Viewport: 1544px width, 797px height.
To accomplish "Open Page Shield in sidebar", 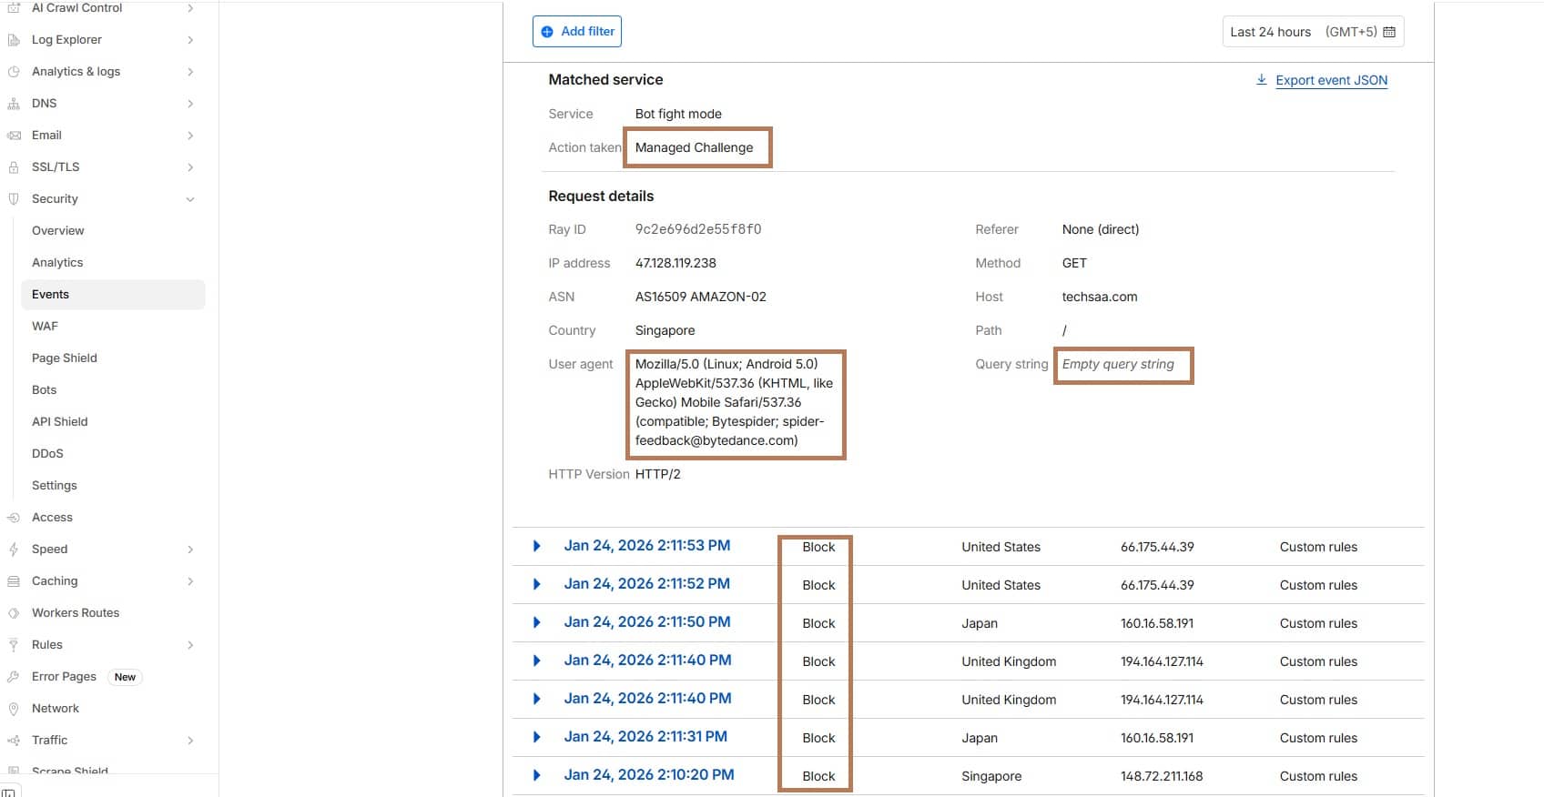I will (x=64, y=358).
